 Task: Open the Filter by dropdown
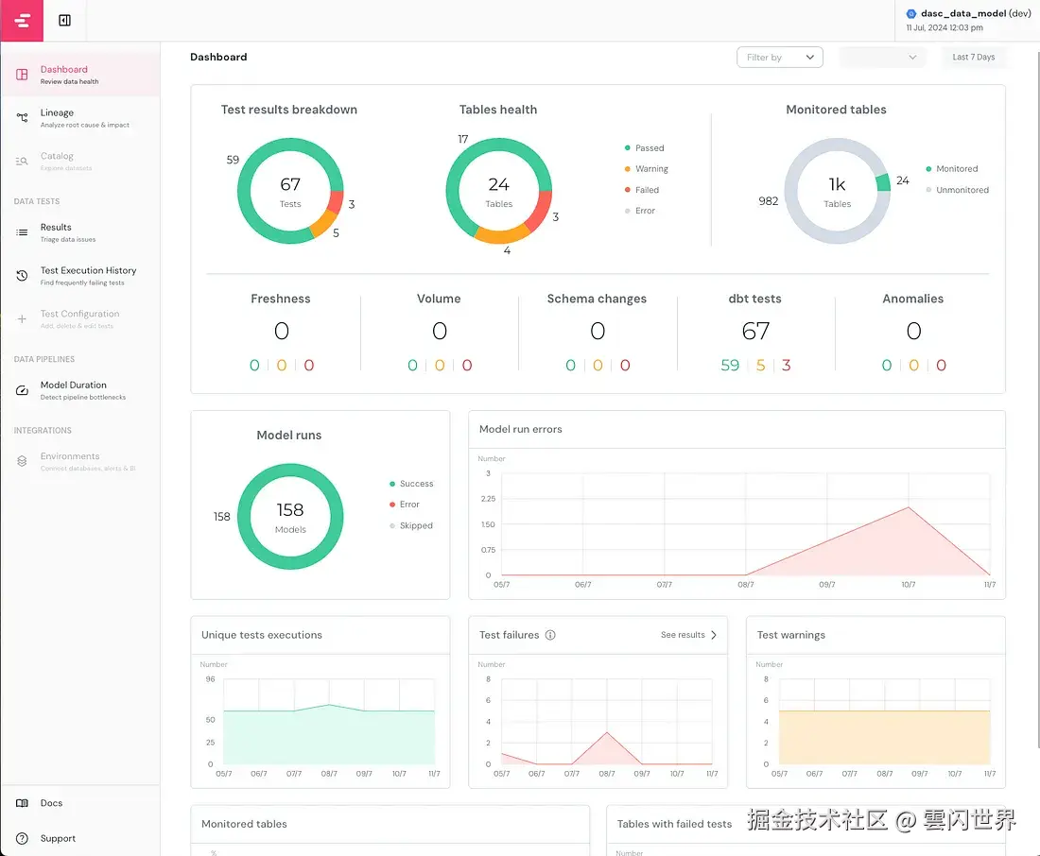(780, 57)
